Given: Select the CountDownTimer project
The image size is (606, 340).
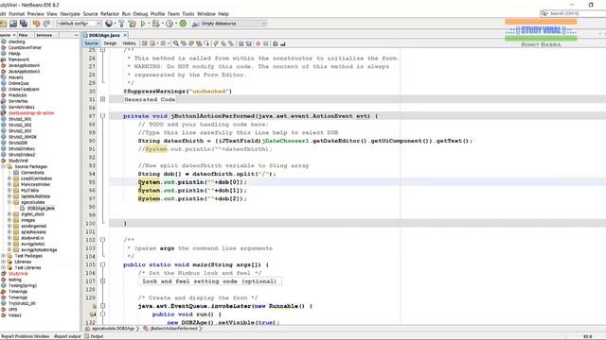Looking at the screenshot, I should (x=25, y=48).
